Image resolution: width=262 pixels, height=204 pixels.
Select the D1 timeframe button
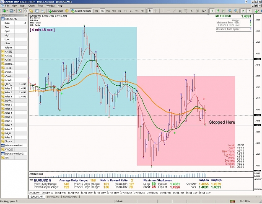click(x=131, y=11)
